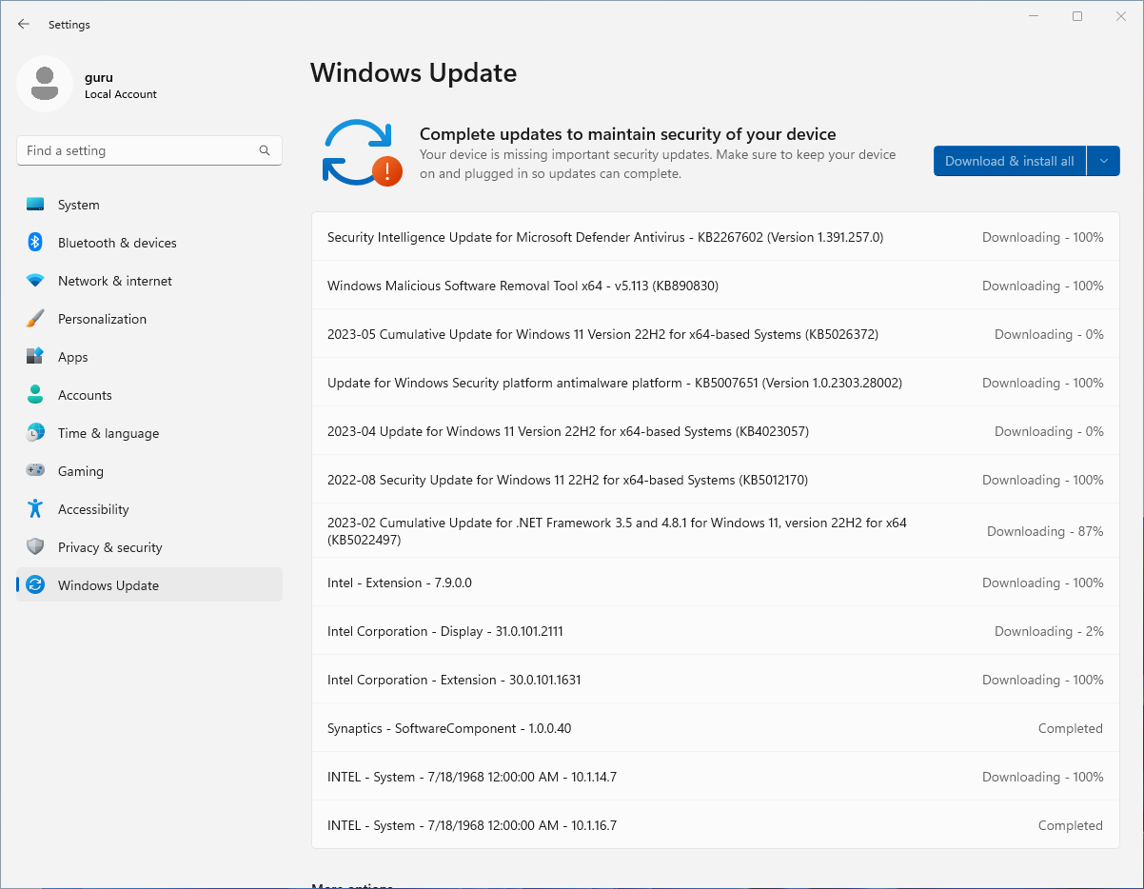
Task: Click the Time & language globe icon
Action: [35, 433]
